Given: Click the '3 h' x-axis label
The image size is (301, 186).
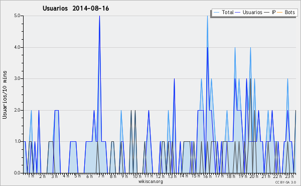Looking at the screenshot, I should (x=54, y=176).
